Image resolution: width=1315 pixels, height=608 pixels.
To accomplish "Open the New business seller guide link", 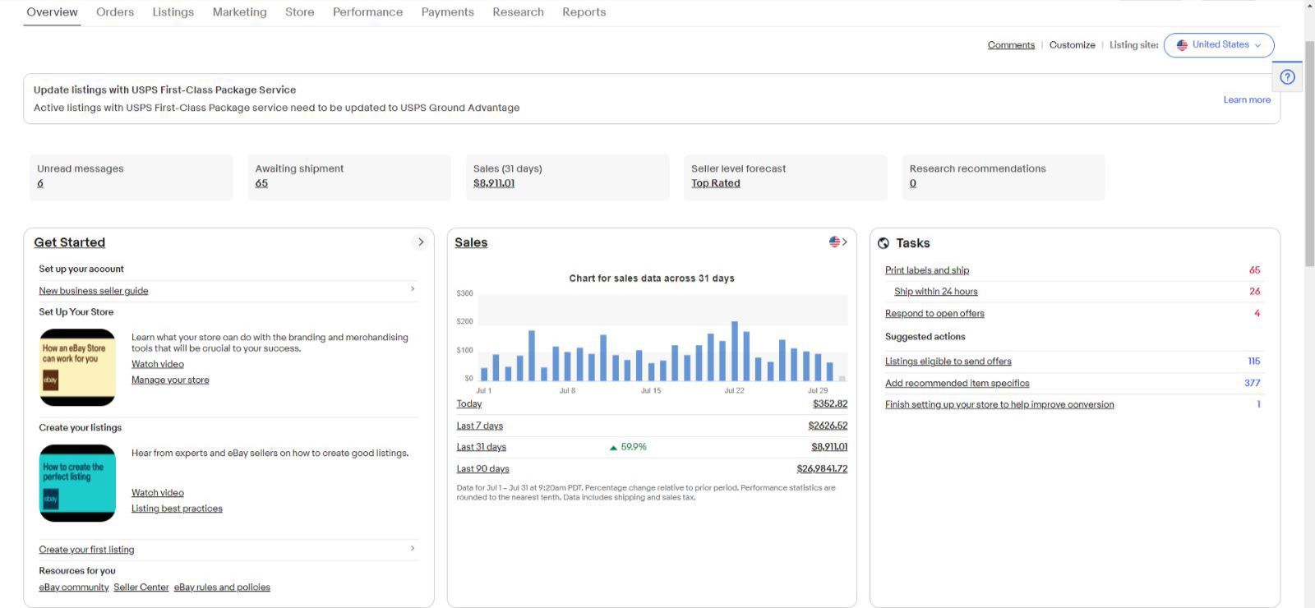I will click(x=94, y=291).
